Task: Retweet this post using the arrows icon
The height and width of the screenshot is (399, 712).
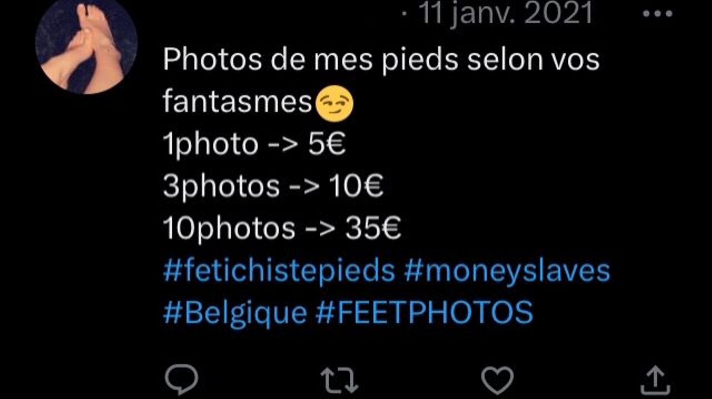Action: coord(339,380)
